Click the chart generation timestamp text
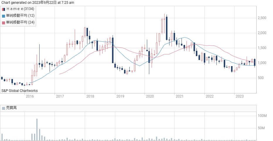 pos(38,2)
